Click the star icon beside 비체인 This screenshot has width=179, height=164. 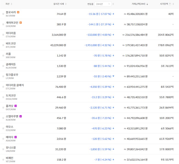3,160
